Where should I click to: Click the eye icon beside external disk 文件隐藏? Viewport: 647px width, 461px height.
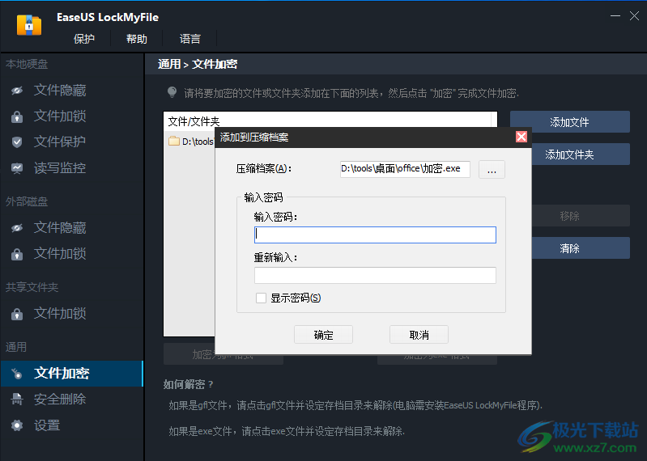coord(17,228)
